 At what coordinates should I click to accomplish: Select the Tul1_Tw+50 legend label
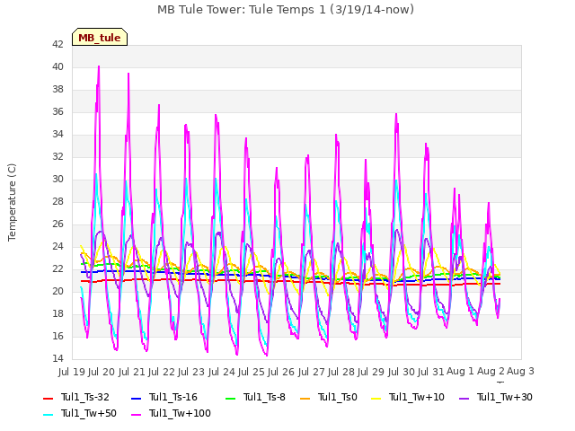click(x=89, y=413)
